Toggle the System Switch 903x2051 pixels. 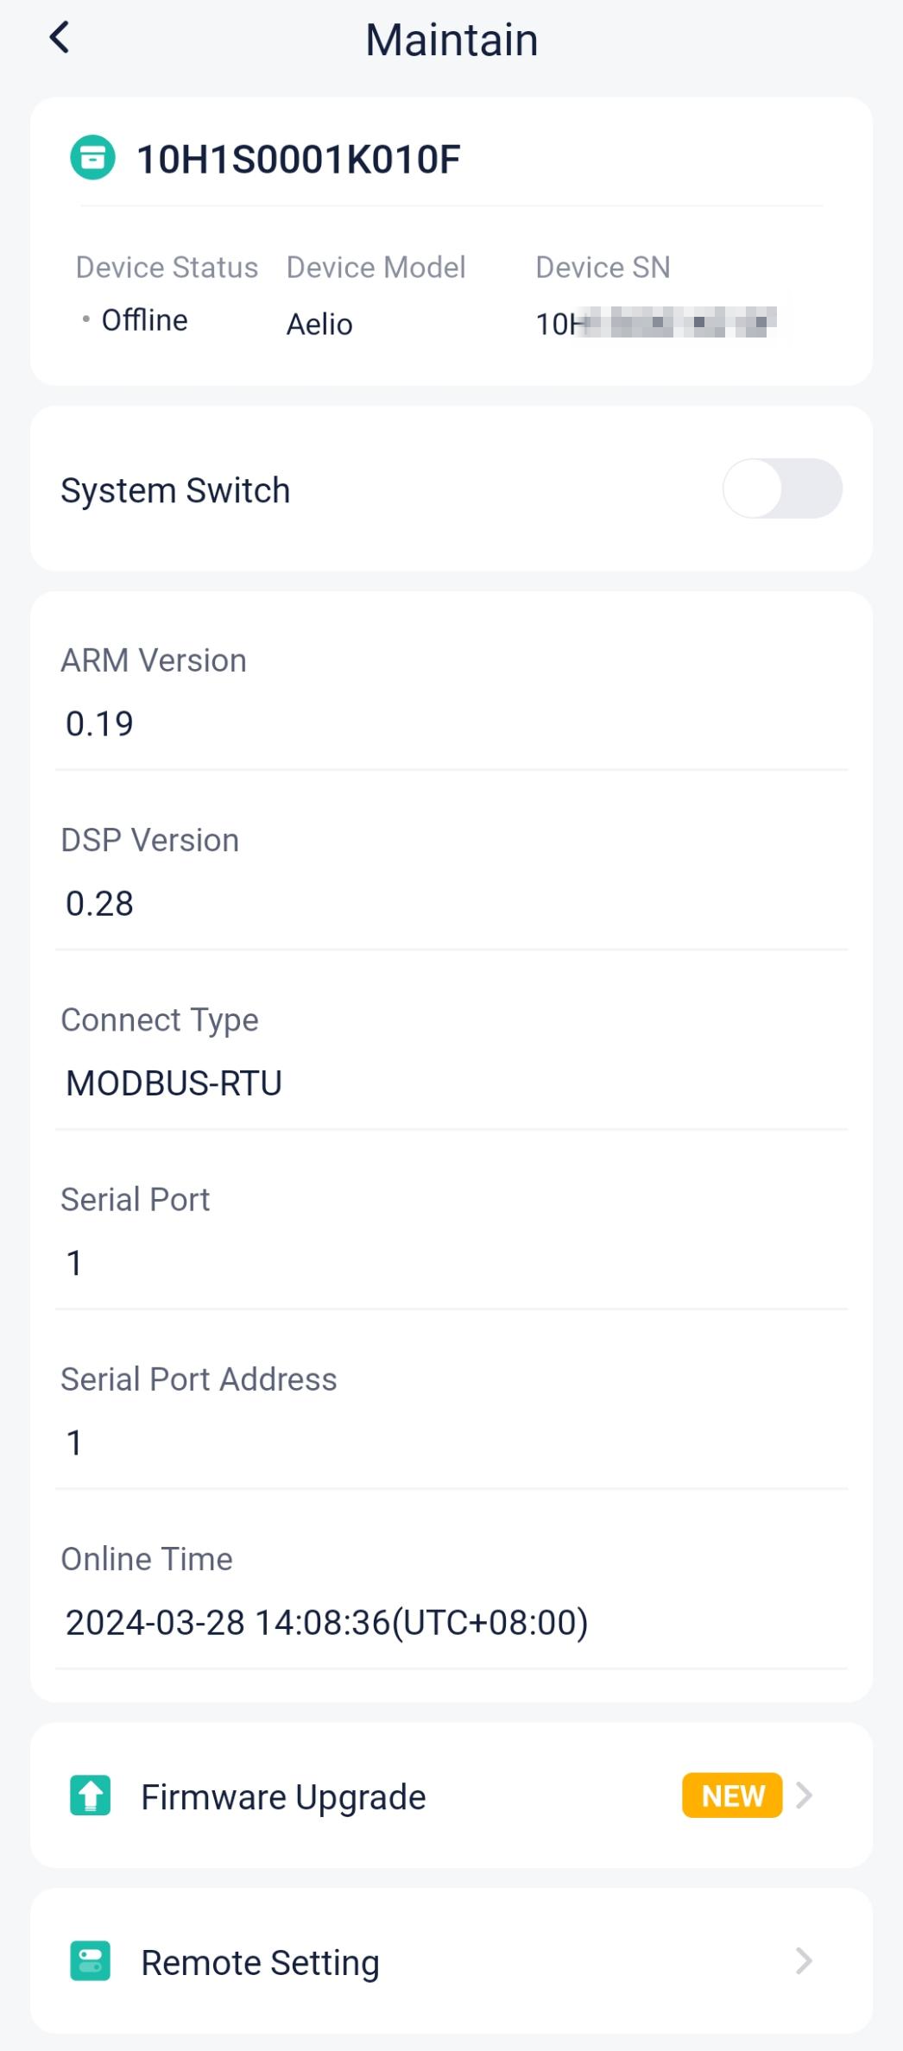(782, 489)
